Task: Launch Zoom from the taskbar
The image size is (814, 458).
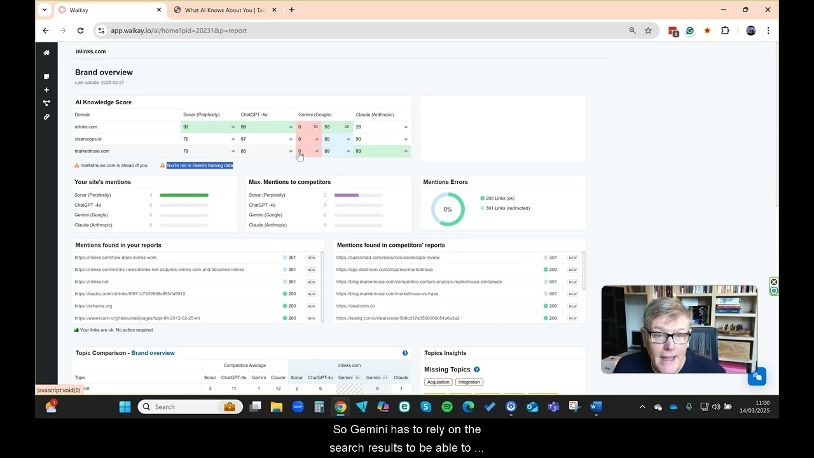Action: tap(298, 407)
